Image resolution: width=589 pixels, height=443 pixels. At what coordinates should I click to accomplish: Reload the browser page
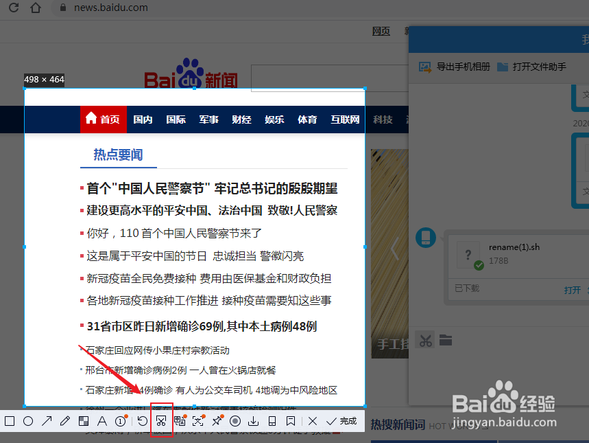pyautogui.click(x=14, y=7)
